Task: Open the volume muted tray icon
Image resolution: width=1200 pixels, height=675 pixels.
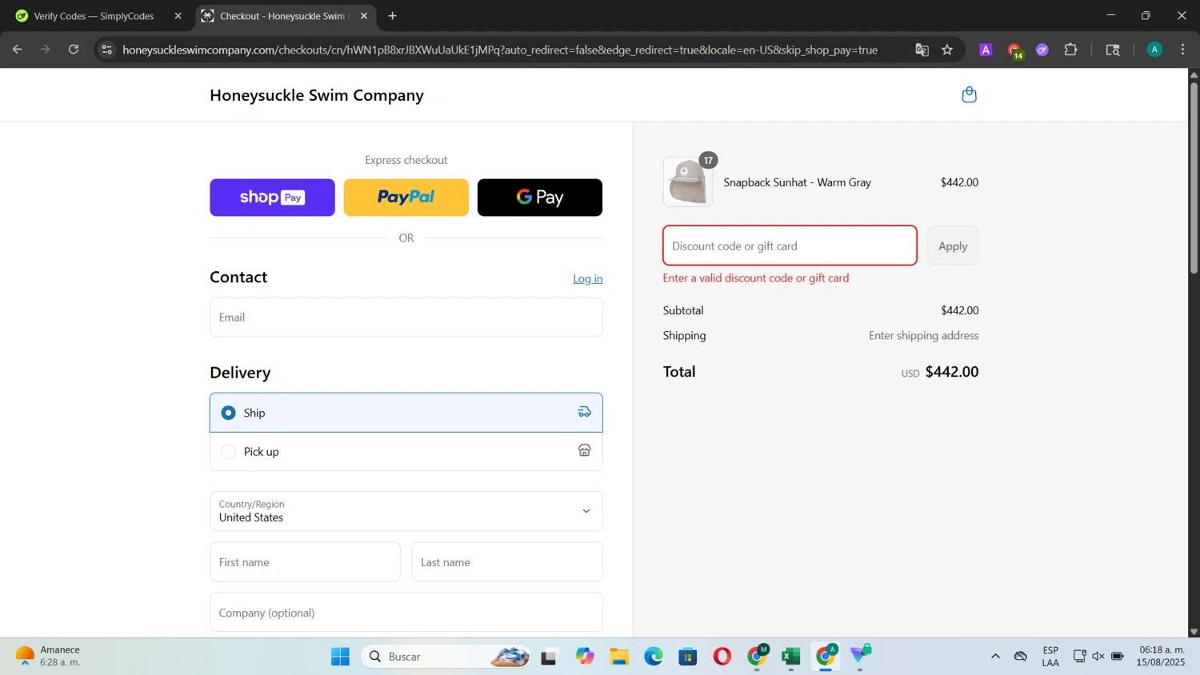Action: 1098,657
